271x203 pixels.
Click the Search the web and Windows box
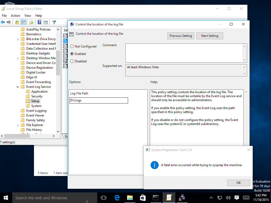pos(55,198)
